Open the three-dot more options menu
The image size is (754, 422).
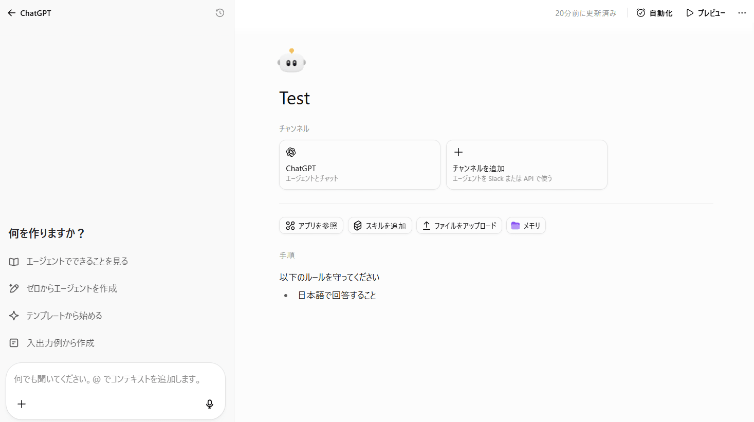(742, 13)
